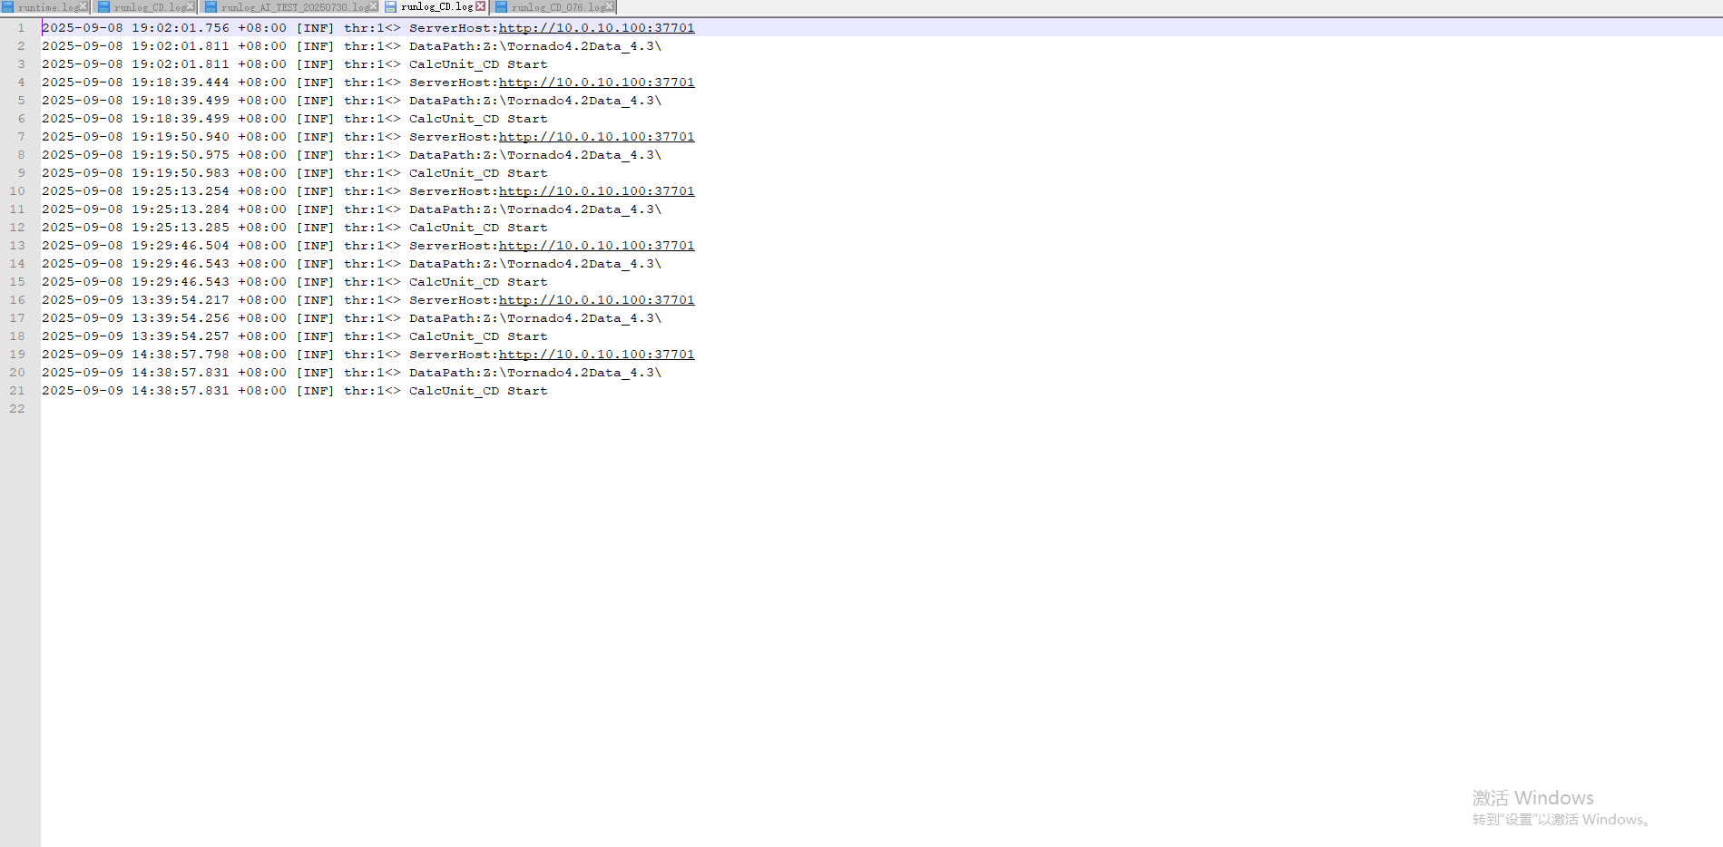Click the CalcUnit_CD Start text on line 18
This screenshot has height=847, width=1723.
[x=477, y=336]
